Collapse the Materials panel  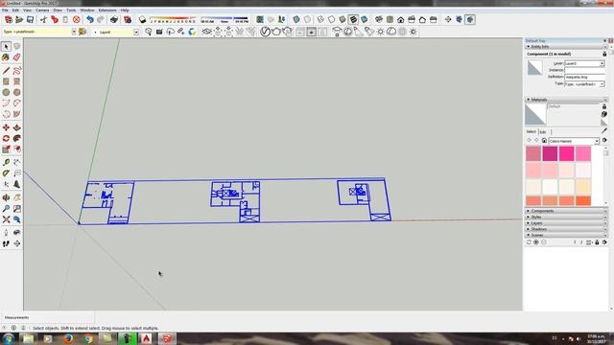[x=529, y=100]
